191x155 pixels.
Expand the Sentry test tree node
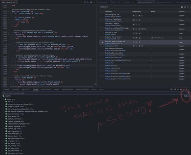click(x=4, y=99)
